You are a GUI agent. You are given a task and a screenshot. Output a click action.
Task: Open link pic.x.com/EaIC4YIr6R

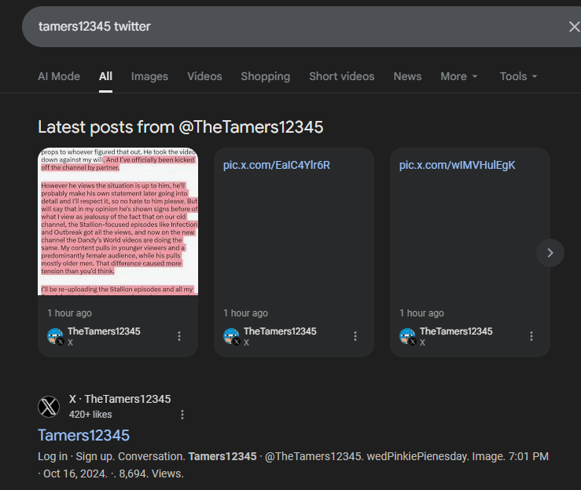pos(277,165)
